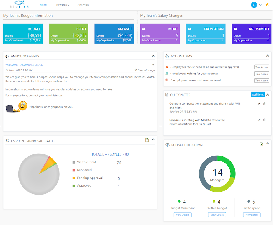
Task: View Details for Budget Overspent
Action: 182,215
